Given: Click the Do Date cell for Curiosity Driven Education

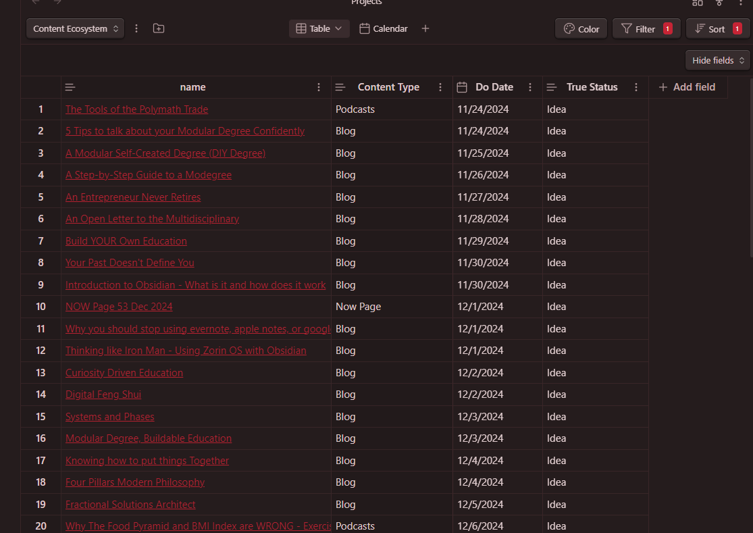Looking at the screenshot, I should [x=497, y=373].
